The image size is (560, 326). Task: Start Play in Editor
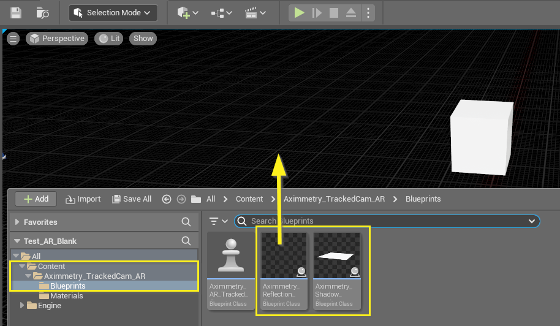coord(299,13)
